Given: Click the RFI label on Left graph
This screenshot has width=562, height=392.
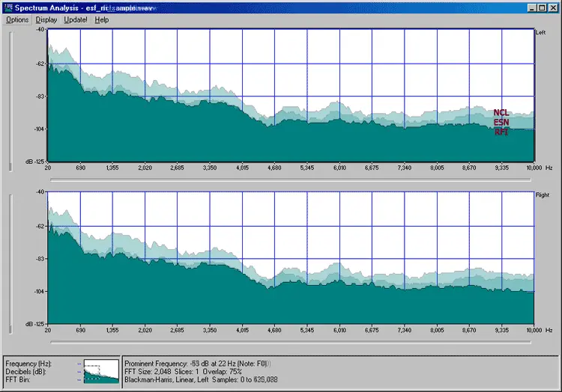Looking at the screenshot, I should tap(501, 132).
